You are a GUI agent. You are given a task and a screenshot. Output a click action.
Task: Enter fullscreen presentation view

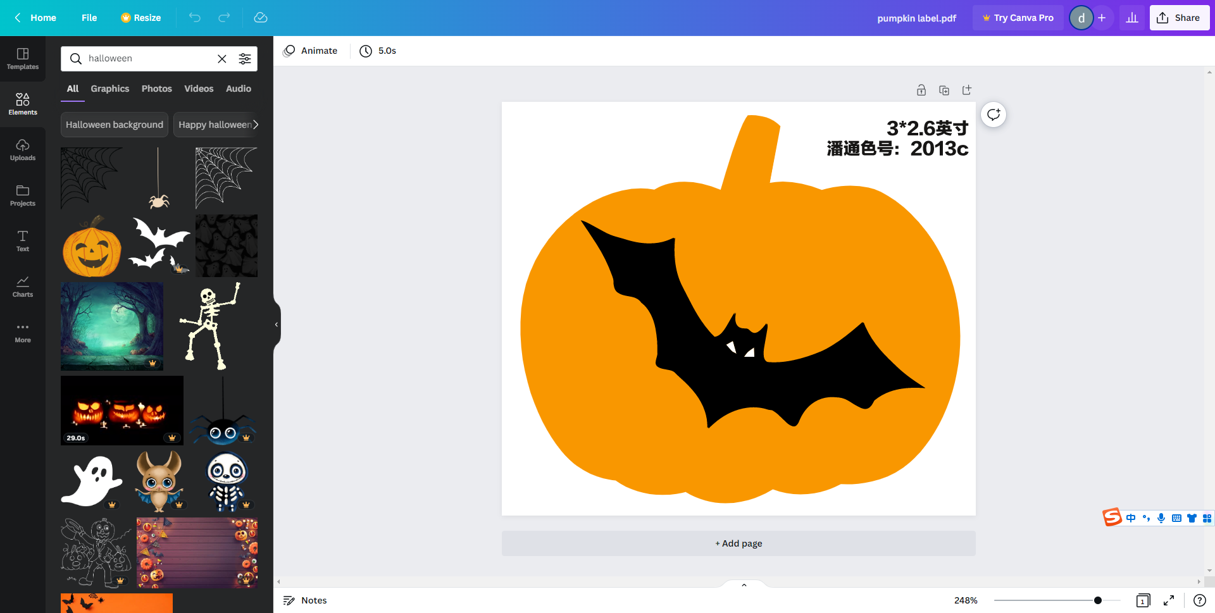click(1169, 600)
